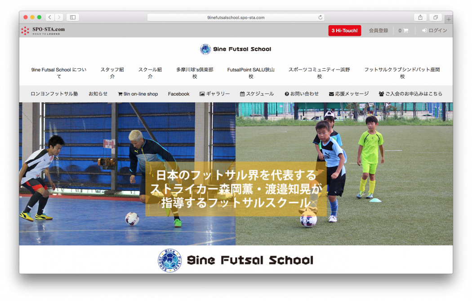Open 会員登録 member registration
This screenshot has width=472, height=301.
click(378, 31)
